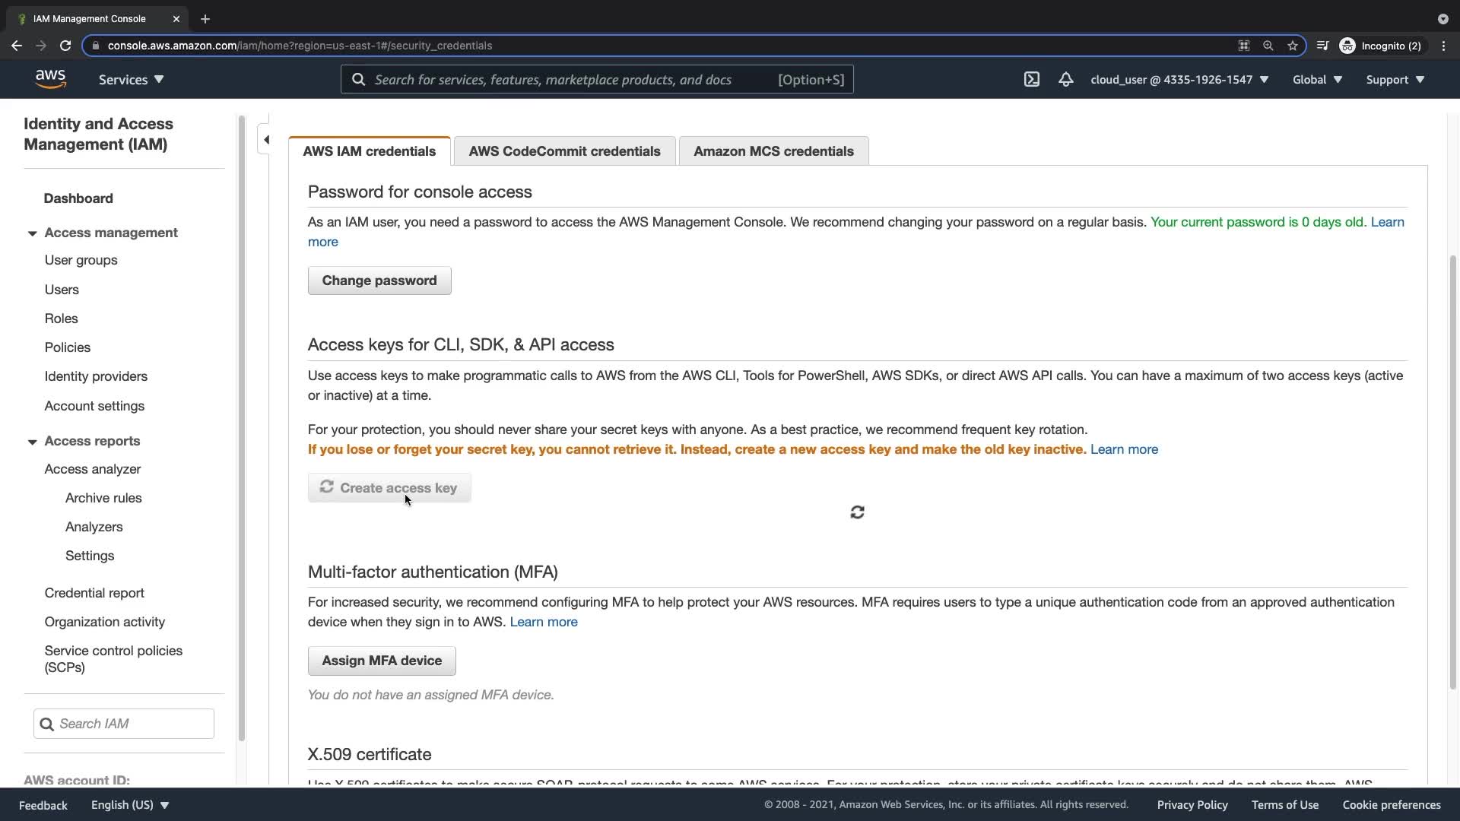
Task: Open the Global region dropdown
Action: click(x=1317, y=79)
